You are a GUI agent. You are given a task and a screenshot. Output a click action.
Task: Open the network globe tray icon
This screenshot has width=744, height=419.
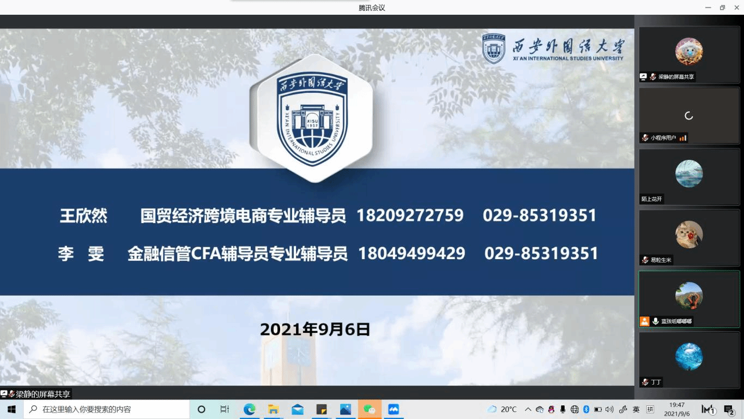(574, 409)
